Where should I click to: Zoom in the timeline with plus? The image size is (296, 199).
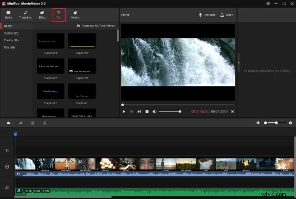coord(291,123)
